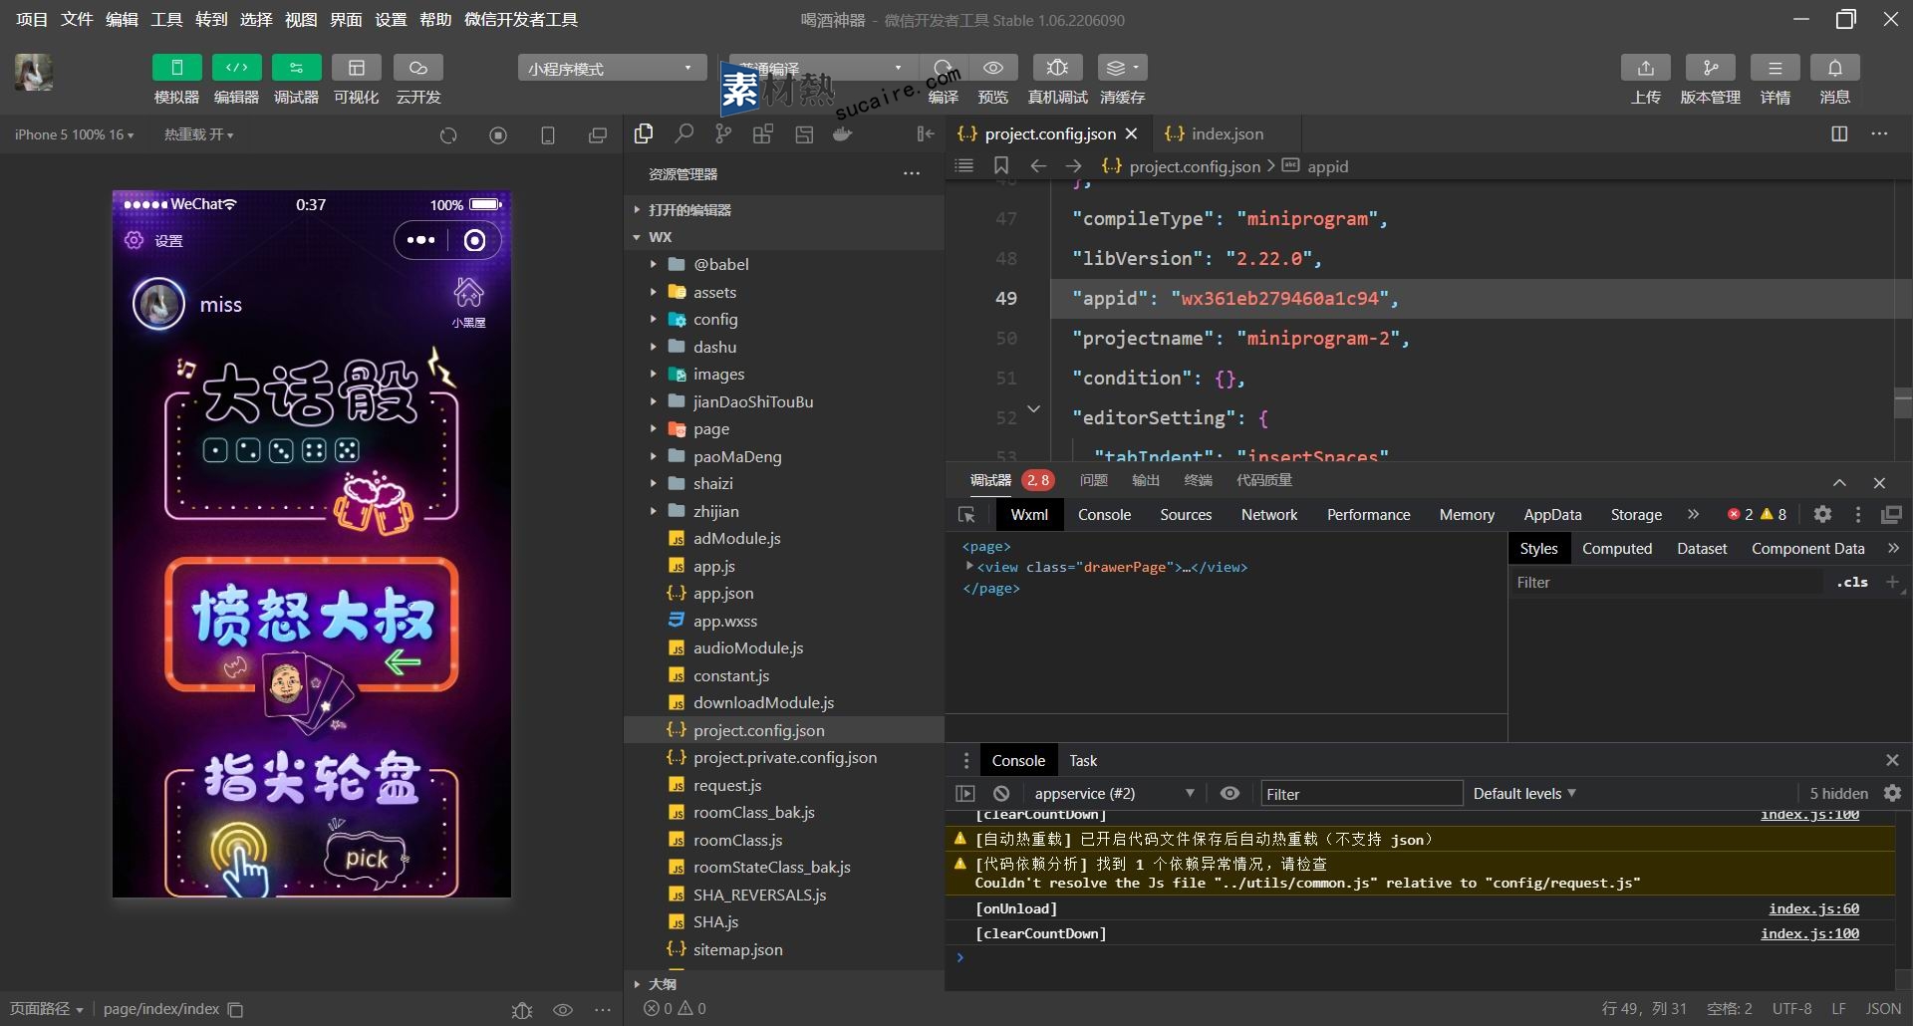Refresh the simulator
The width and height of the screenshot is (1913, 1026).
448,135
